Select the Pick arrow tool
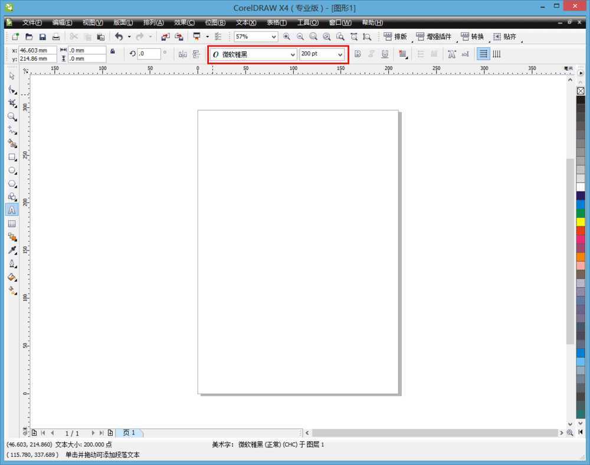The height and width of the screenshot is (465, 590). point(12,76)
